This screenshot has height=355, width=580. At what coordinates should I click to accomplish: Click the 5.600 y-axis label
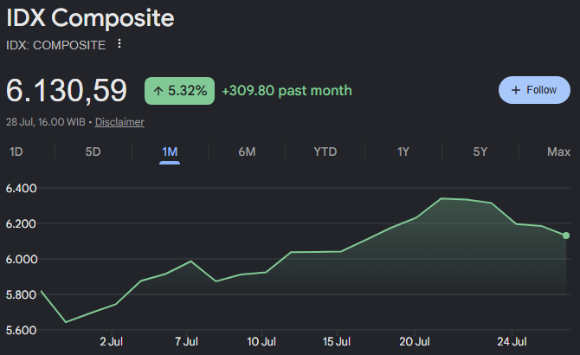click(x=22, y=330)
